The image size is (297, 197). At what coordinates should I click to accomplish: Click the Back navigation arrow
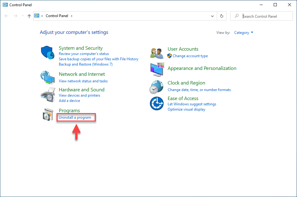pyautogui.click(x=6, y=16)
